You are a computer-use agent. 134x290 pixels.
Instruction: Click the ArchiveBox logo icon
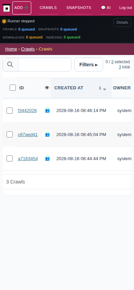(7, 8)
